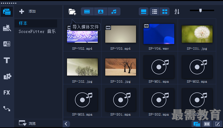Select the ScoreFitter 音乐 folder
This screenshot has width=223, height=128.
pyautogui.click(x=37, y=31)
